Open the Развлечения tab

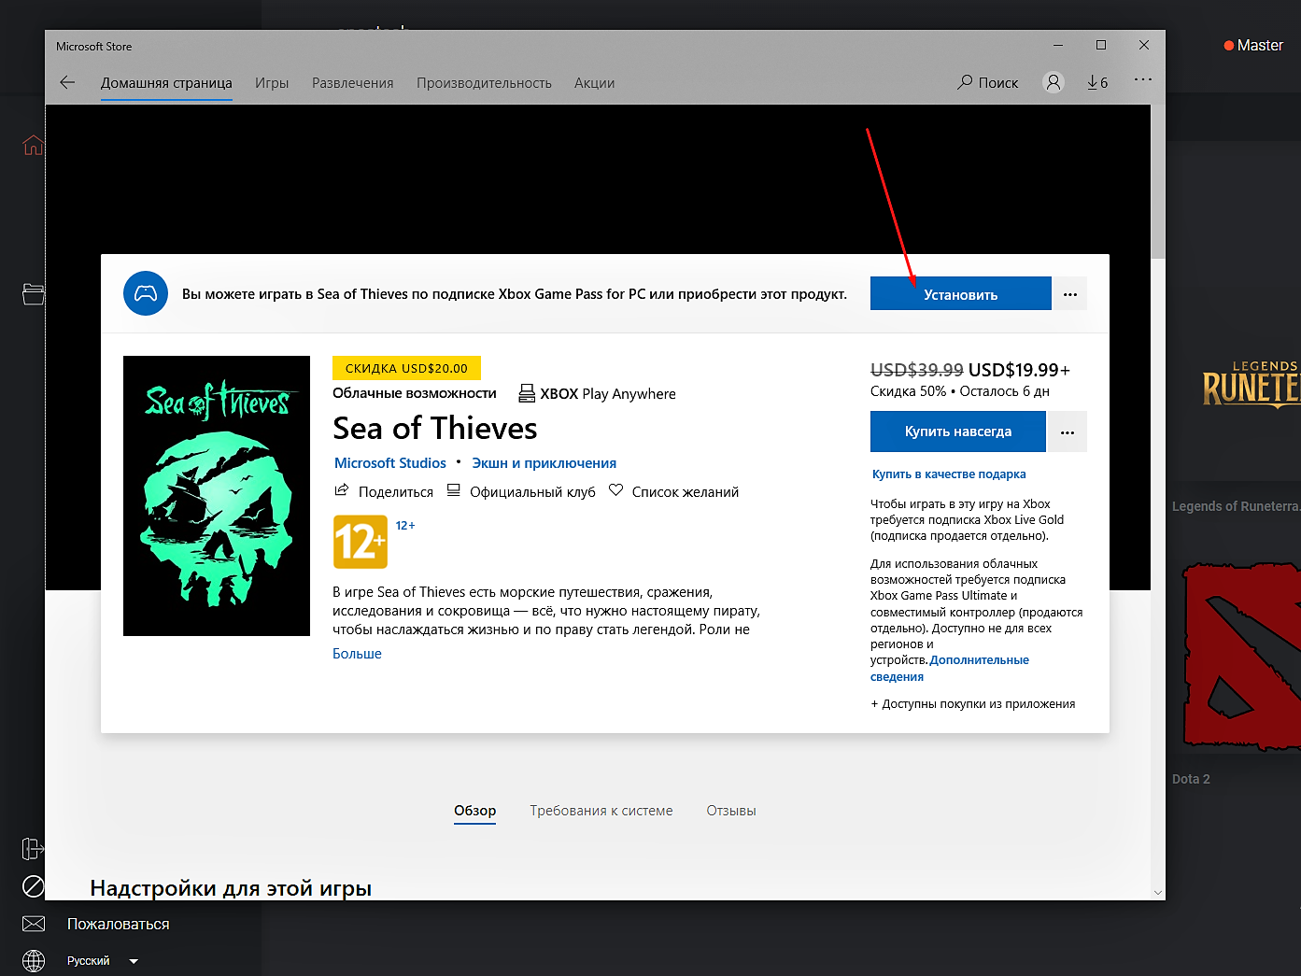(x=353, y=83)
